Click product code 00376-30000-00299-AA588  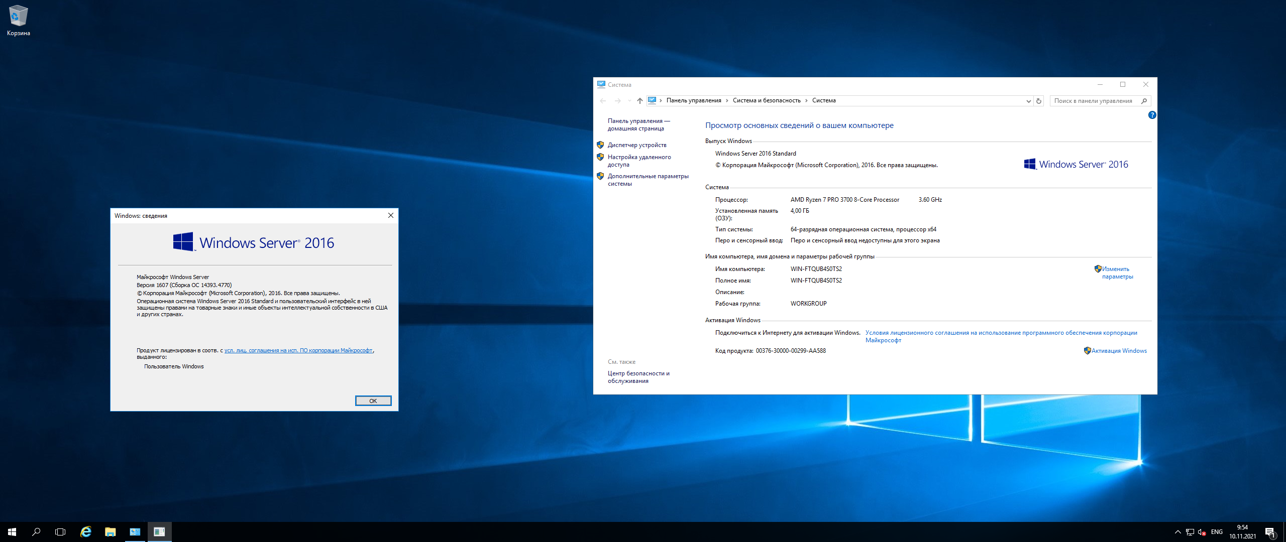pos(791,351)
